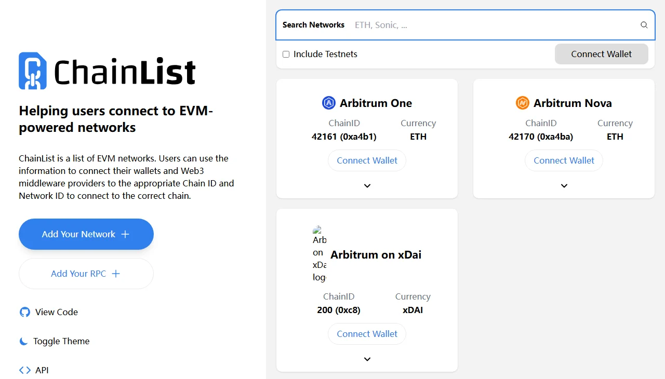Click the Add Your RPC button
Screen dimensions: 665x379
[86, 274]
